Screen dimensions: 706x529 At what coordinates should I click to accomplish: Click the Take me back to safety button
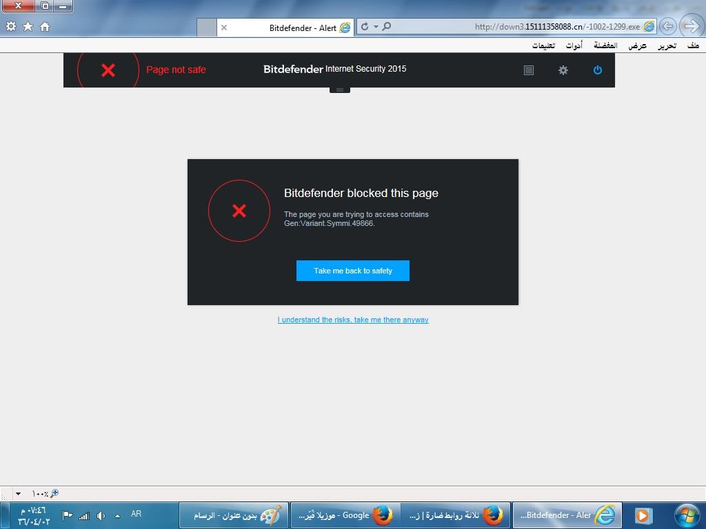(x=353, y=271)
